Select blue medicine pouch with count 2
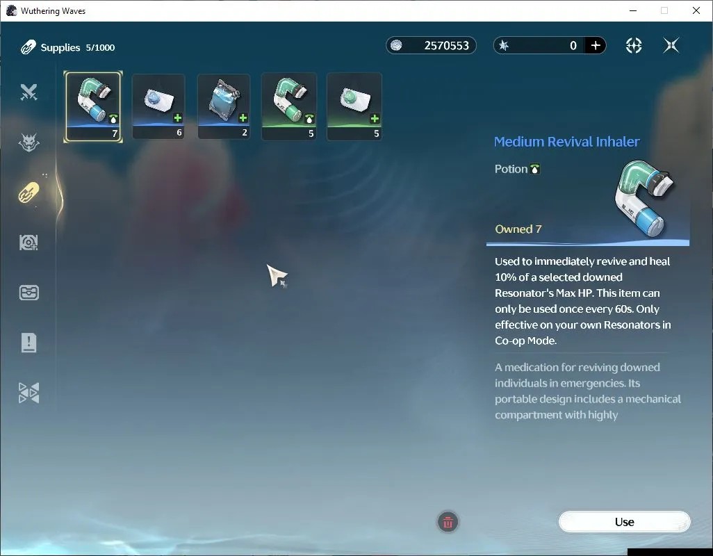 224,106
